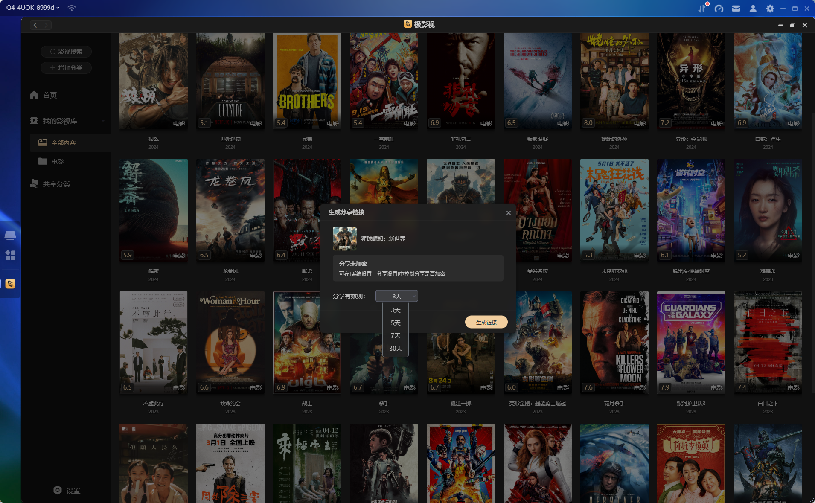815x503 pixels.
Task: Click the forward navigation arrow
Action: [x=46, y=25]
